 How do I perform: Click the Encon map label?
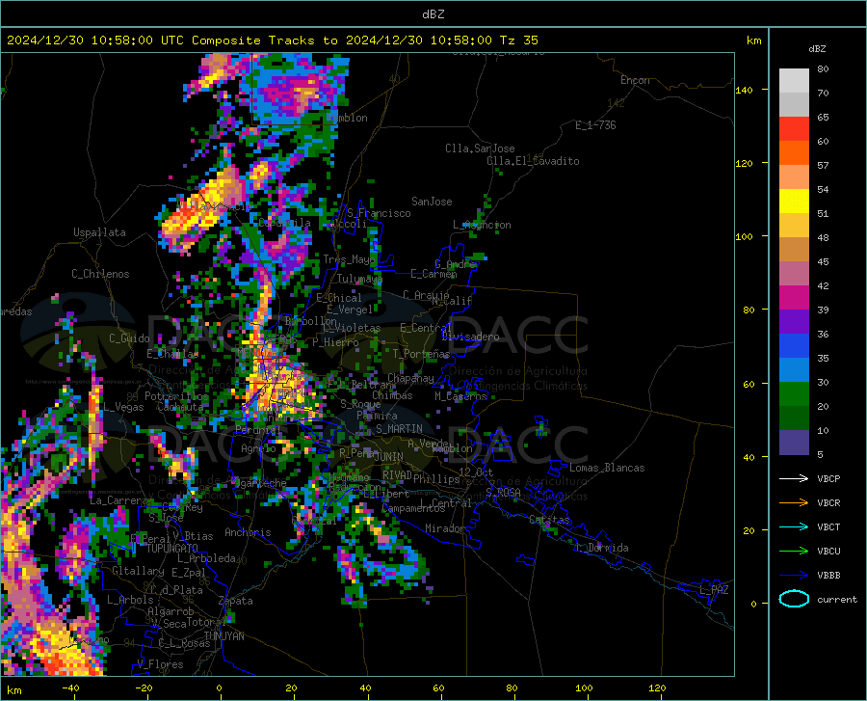point(635,80)
